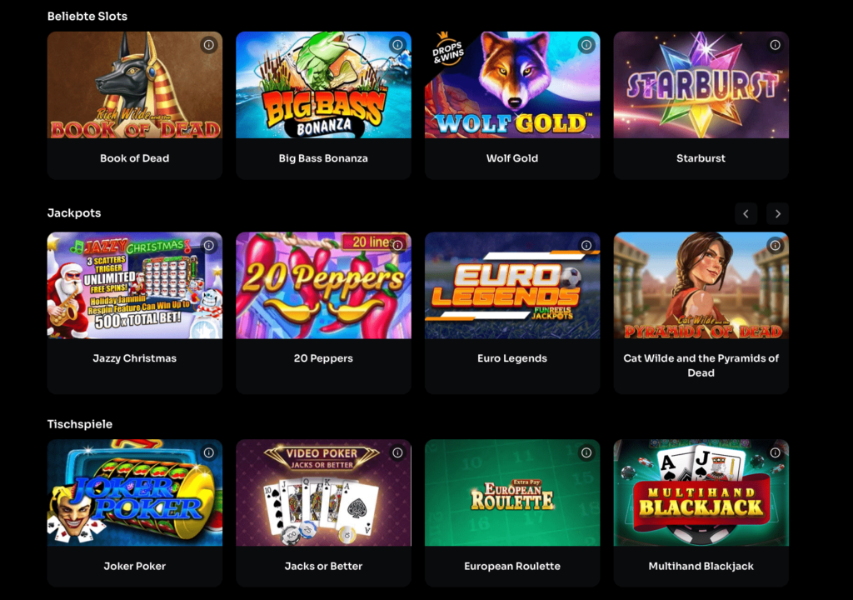Image resolution: width=853 pixels, height=600 pixels.
Task: Open Euro Legends info icon
Action: click(586, 246)
